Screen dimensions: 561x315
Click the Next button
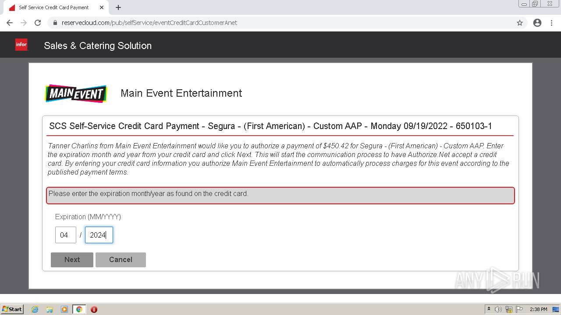[72, 260]
